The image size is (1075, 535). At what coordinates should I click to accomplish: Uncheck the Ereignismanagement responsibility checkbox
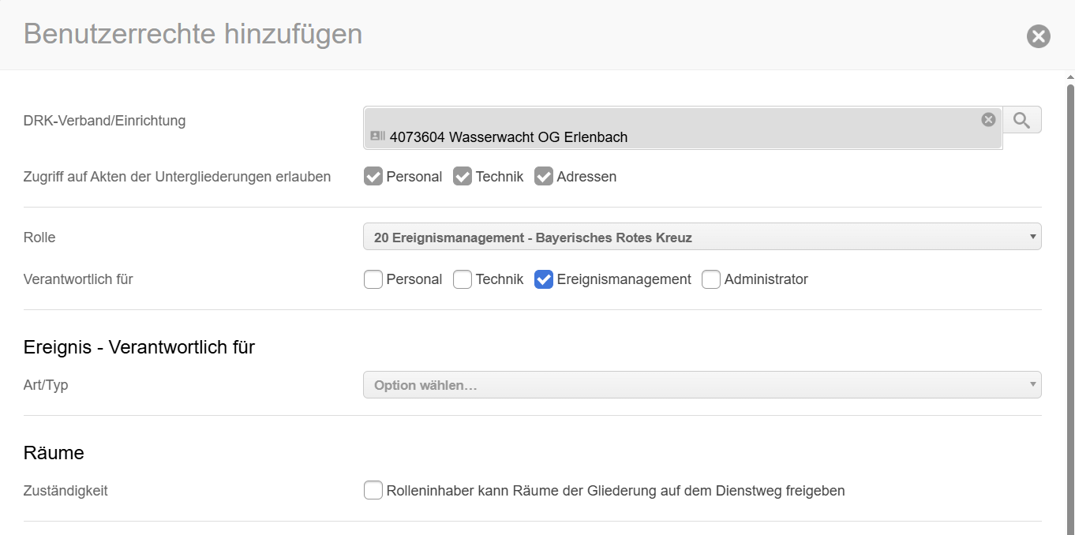(x=544, y=279)
